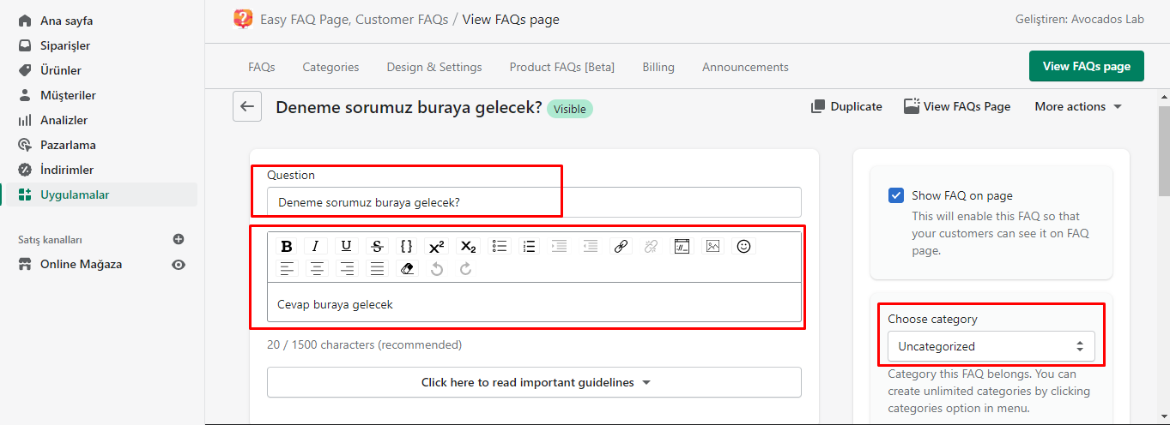1170x425 pixels.
Task: Insert code block with the curly braces icon
Action: point(406,247)
